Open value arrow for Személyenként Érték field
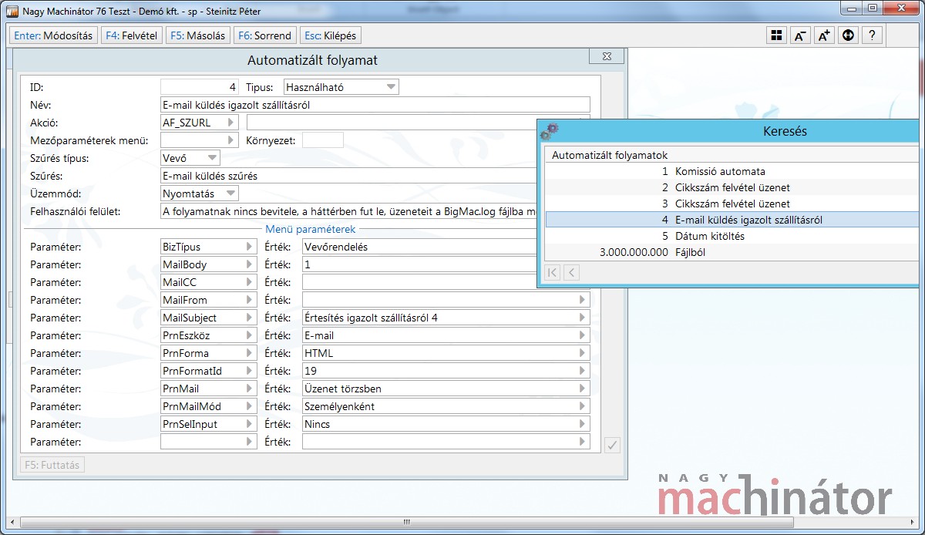The height and width of the screenshot is (535, 925). [x=582, y=406]
